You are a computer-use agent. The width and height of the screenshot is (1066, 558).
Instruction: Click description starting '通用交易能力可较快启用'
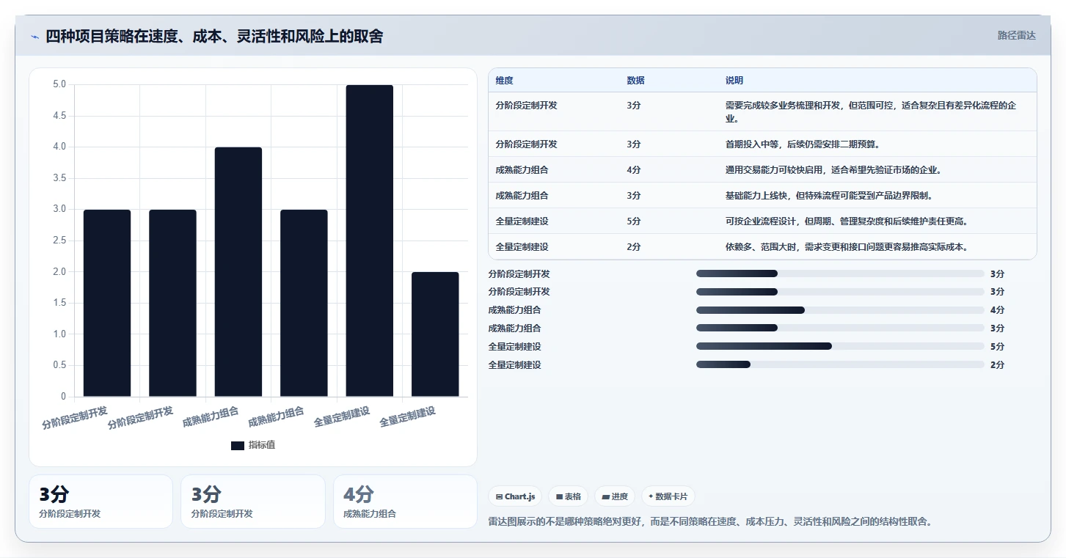(x=833, y=170)
